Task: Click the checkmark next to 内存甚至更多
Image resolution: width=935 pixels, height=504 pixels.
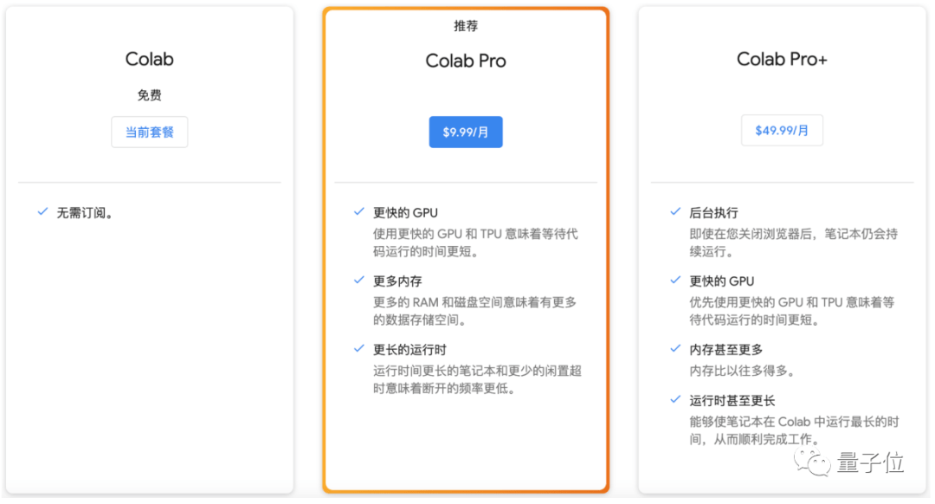Action: coord(675,348)
